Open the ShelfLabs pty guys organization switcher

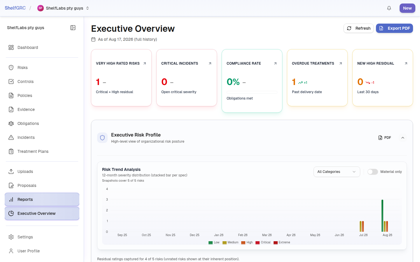(x=63, y=8)
